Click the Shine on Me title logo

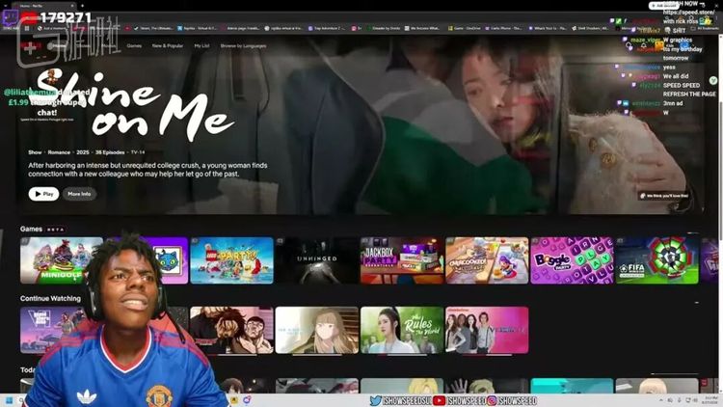pos(134,106)
